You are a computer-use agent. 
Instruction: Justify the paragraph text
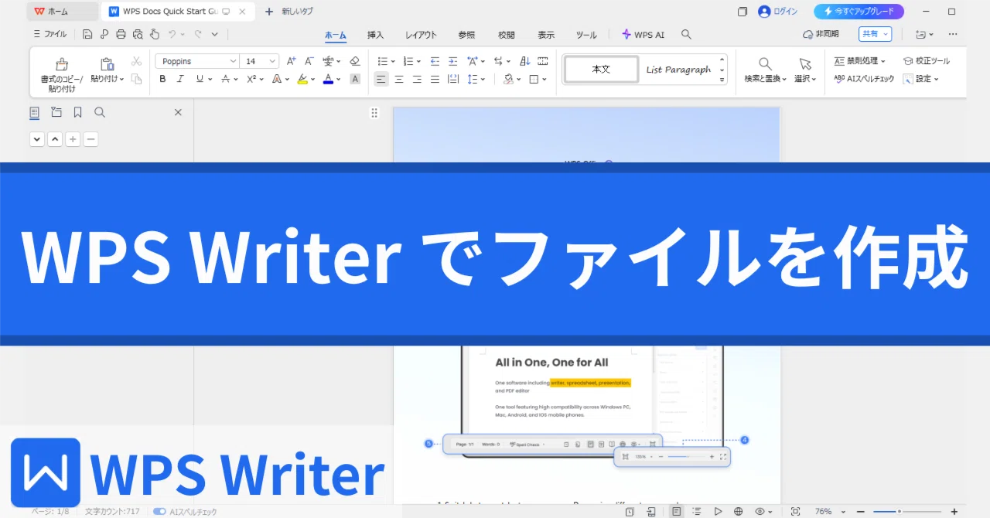435,79
